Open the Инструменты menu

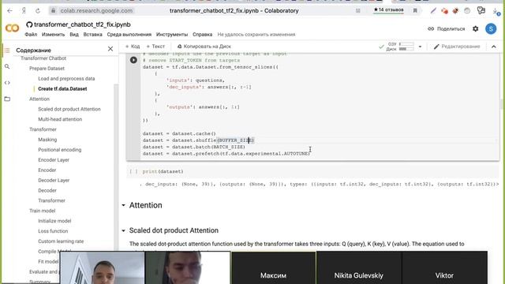pyautogui.click(x=172, y=35)
